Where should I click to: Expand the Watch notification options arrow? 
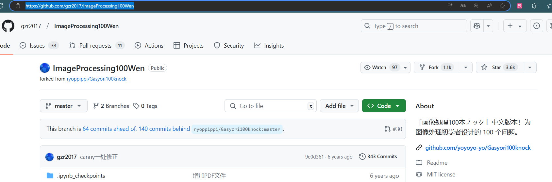pyautogui.click(x=405, y=68)
